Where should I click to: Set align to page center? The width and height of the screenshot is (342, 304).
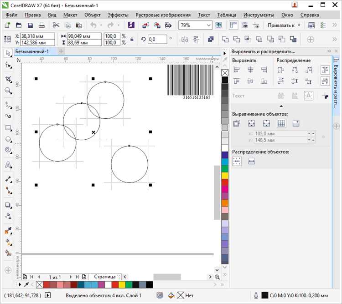coord(266,124)
